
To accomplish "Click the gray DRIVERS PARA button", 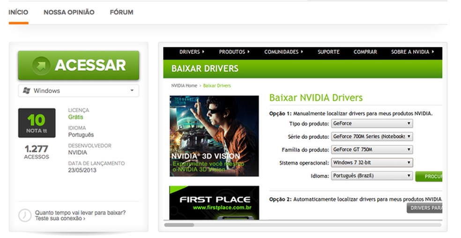I will [424, 208].
